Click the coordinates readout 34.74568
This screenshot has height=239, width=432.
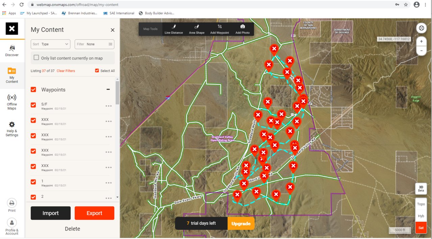point(394,39)
